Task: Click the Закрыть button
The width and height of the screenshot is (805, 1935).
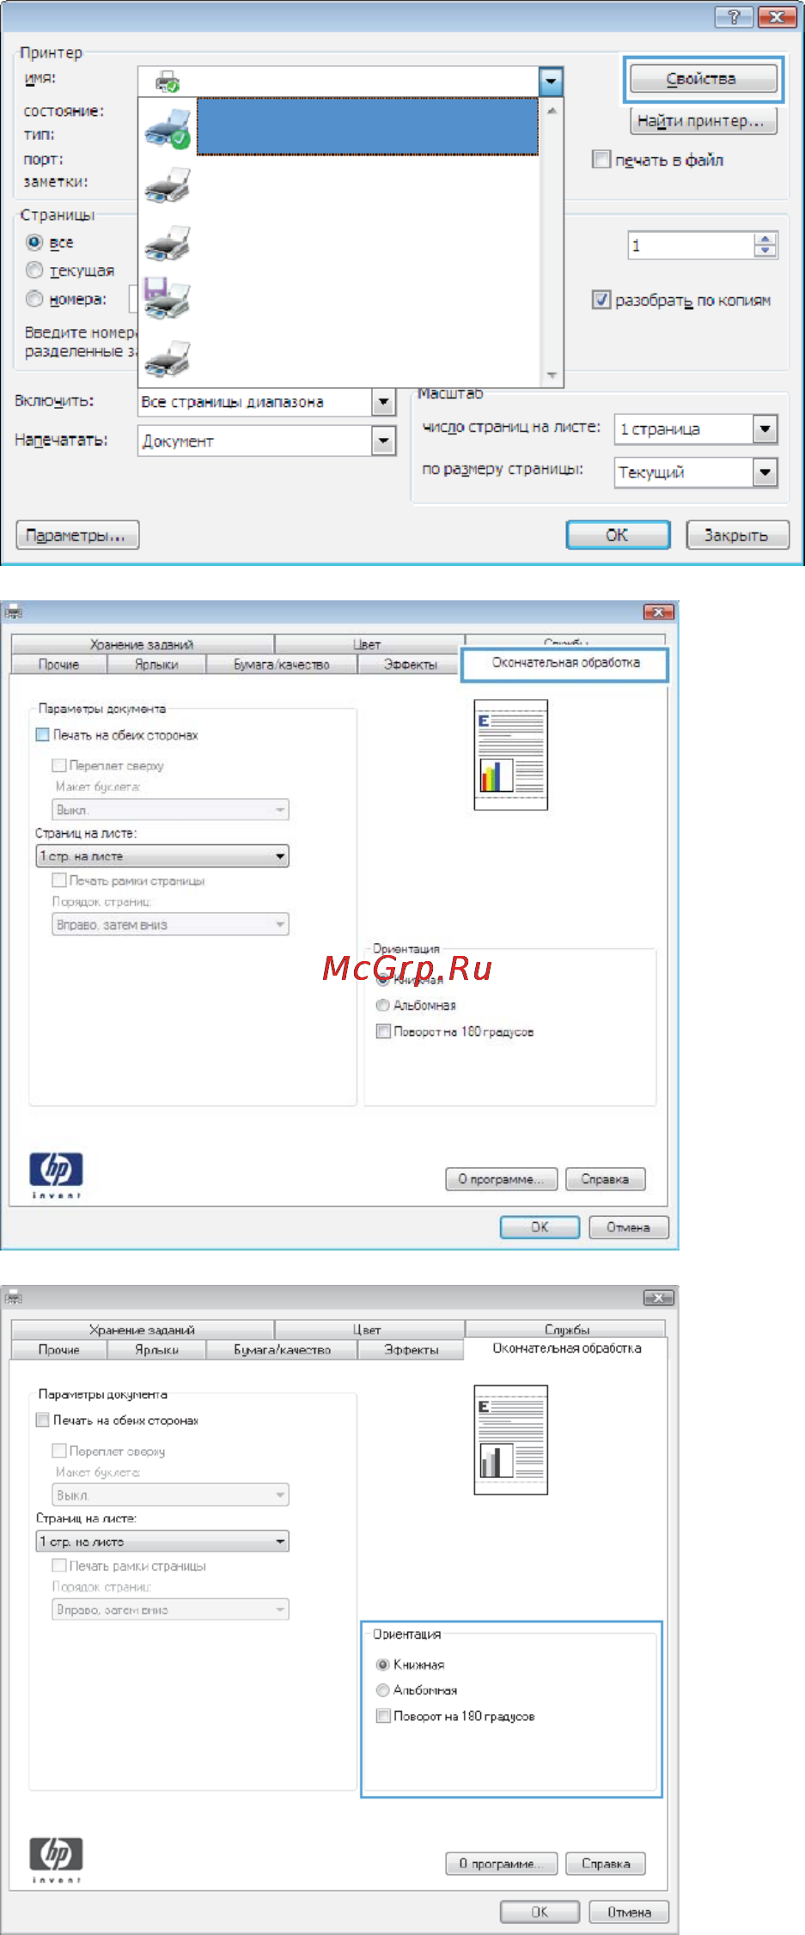Action: tap(738, 535)
